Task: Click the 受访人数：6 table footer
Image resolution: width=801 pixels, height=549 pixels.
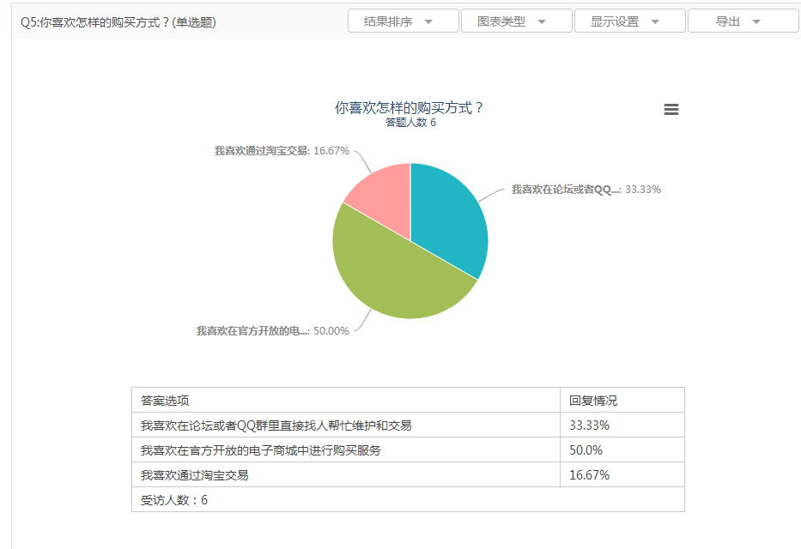Action: coord(174,500)
